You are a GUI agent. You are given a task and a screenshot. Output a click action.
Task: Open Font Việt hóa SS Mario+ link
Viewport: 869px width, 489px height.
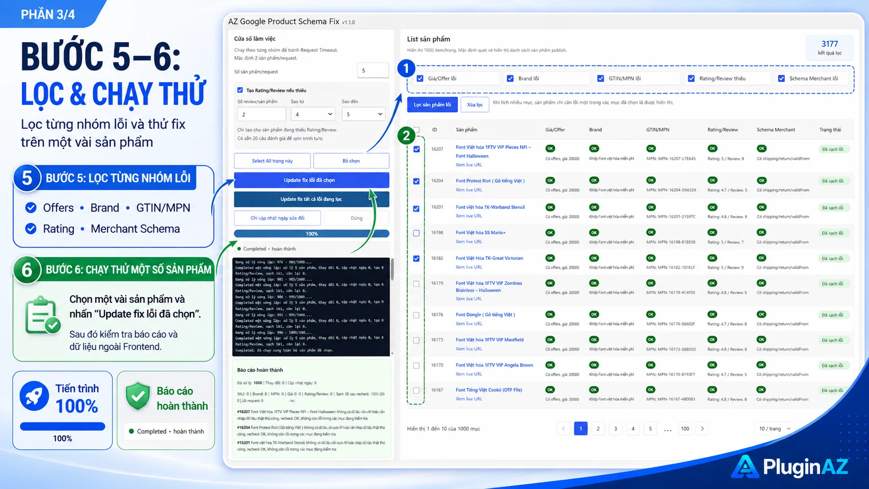pyautogui.click(x=481, y=232)
